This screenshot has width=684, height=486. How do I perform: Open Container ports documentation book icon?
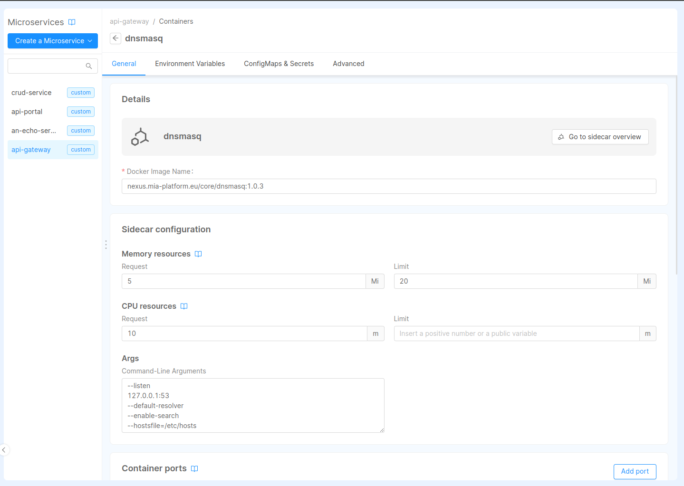click(194, 469)
